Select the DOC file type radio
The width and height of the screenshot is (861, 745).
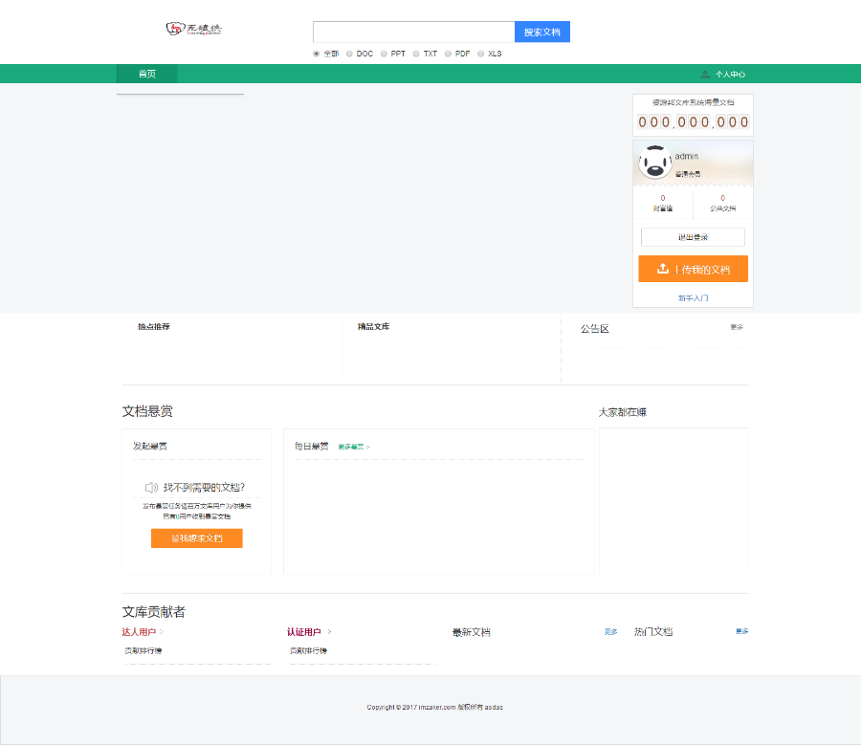349,54
